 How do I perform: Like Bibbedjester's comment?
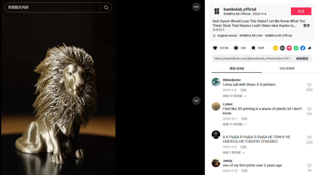pyautogui.click(x=309, y=85)
